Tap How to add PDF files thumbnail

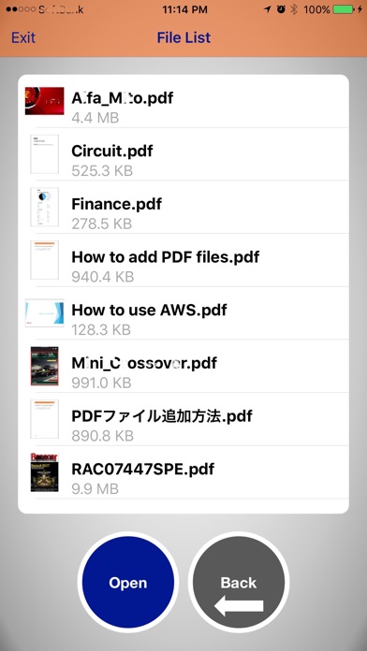45,260
